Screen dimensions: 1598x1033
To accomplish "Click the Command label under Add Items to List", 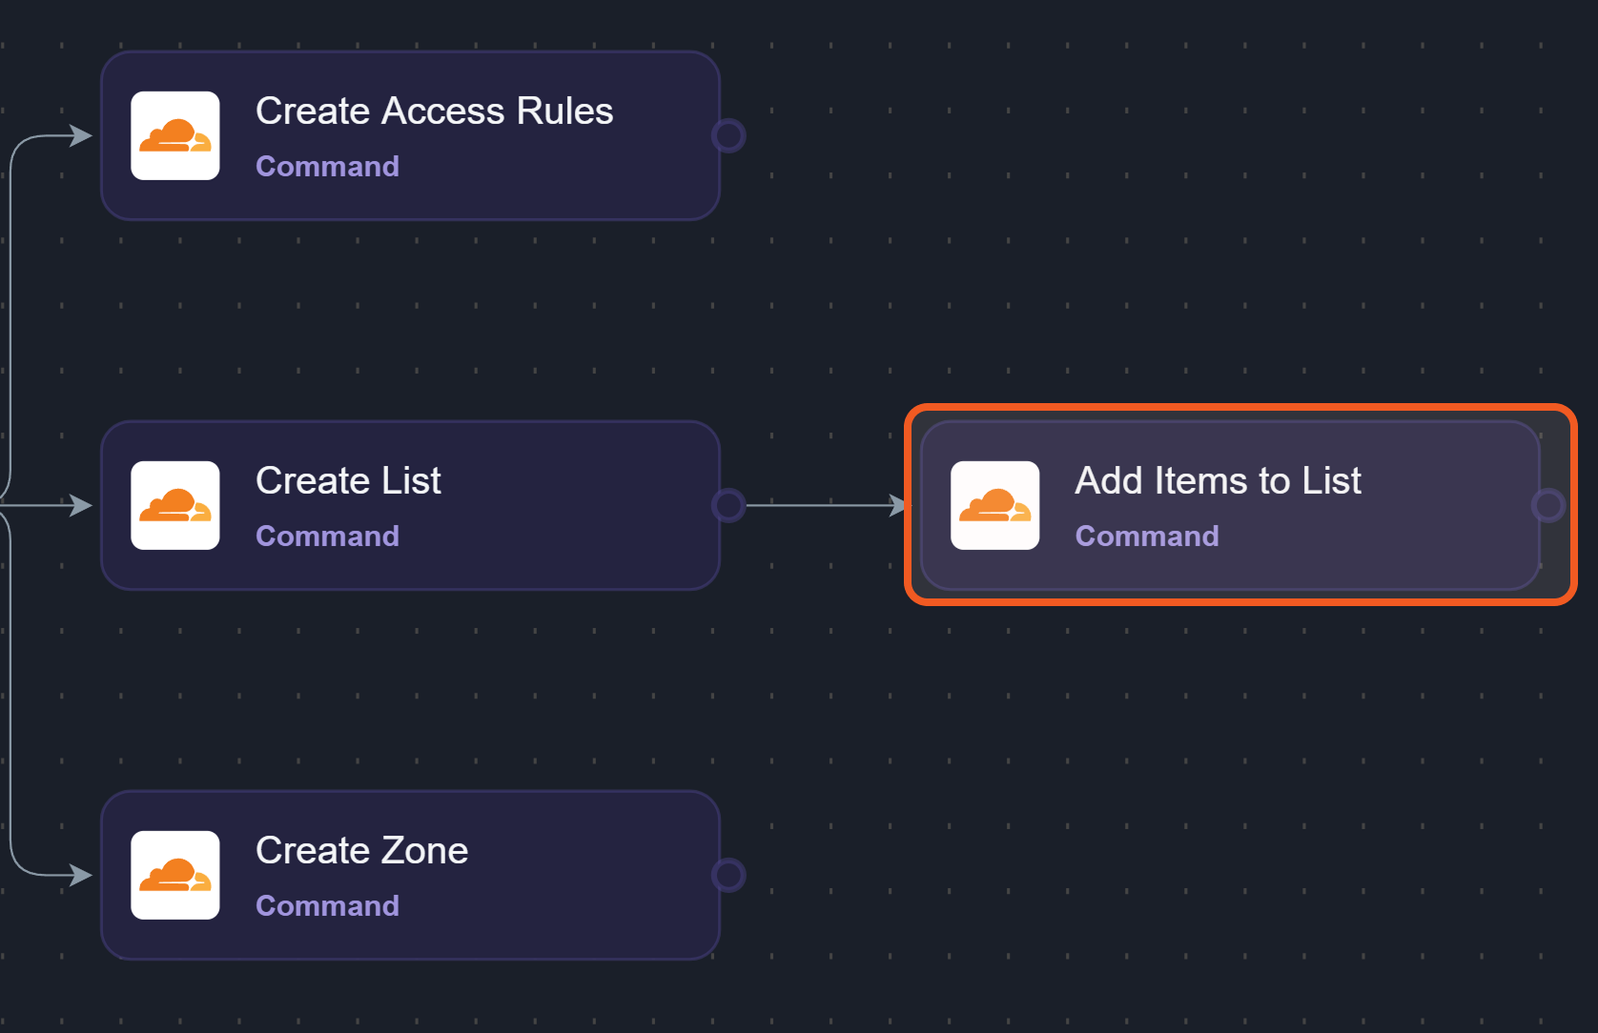I will (1146, 536).
